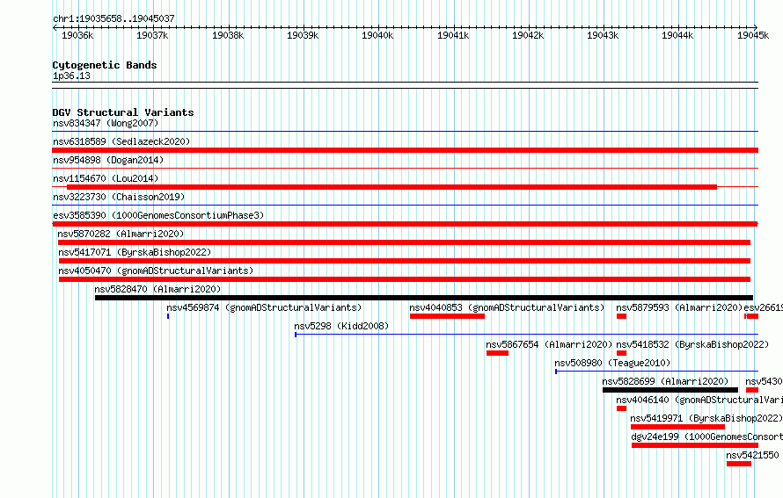Click the nsv6318589 (Sedlazeck2020) variant bar
Image resolution: width=783 pixels, height=498 pixels.
point(405,150)
